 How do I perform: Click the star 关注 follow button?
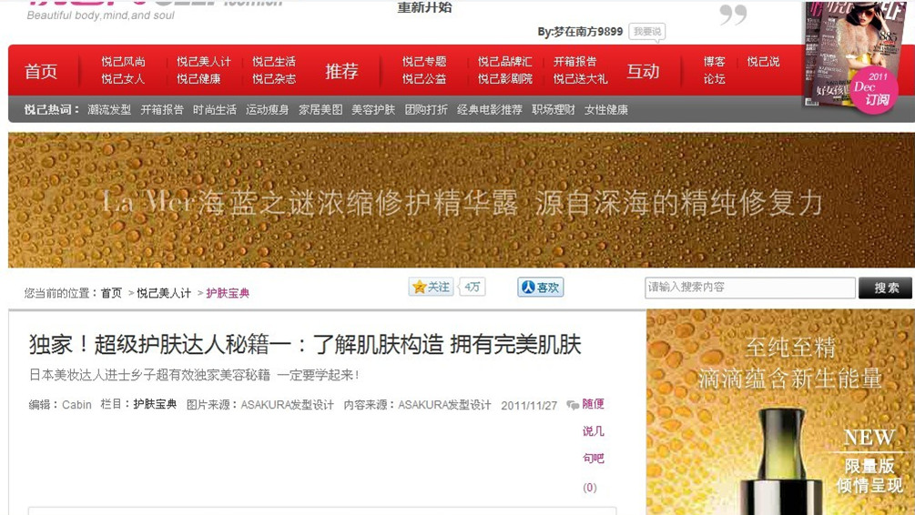432,287
